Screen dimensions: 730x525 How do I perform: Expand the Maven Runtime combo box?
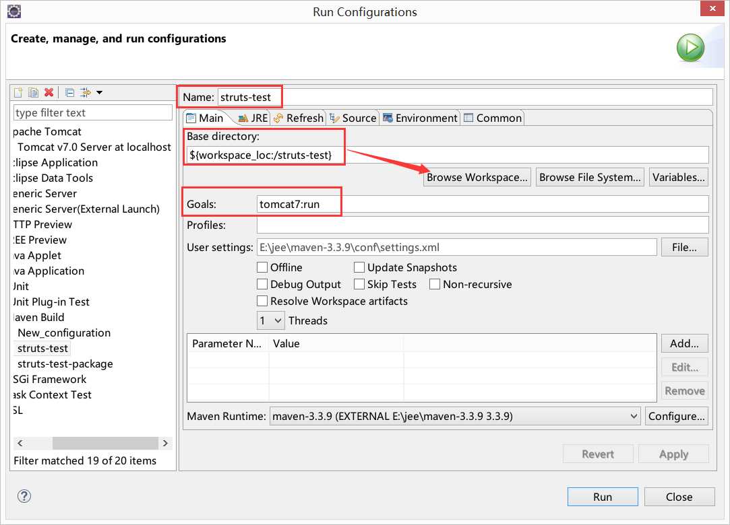coord(455,416)
